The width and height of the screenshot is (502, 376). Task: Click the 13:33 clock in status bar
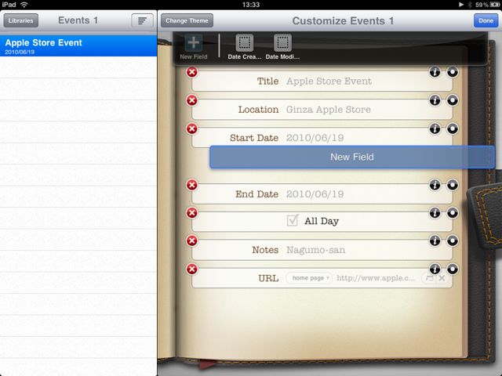point(251,5)
